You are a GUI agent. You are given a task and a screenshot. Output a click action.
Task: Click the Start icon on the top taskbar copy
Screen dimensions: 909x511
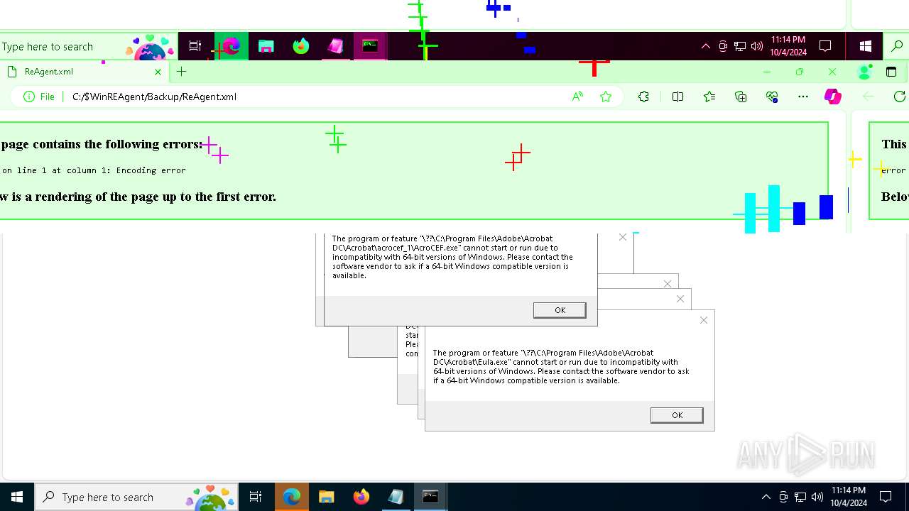click(865, 46)
